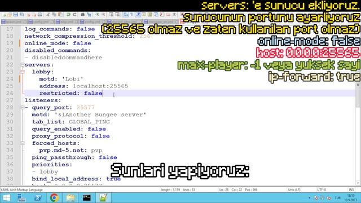
Task: Undo using the green arrow toolbar icon
Action: coord(68,15)
